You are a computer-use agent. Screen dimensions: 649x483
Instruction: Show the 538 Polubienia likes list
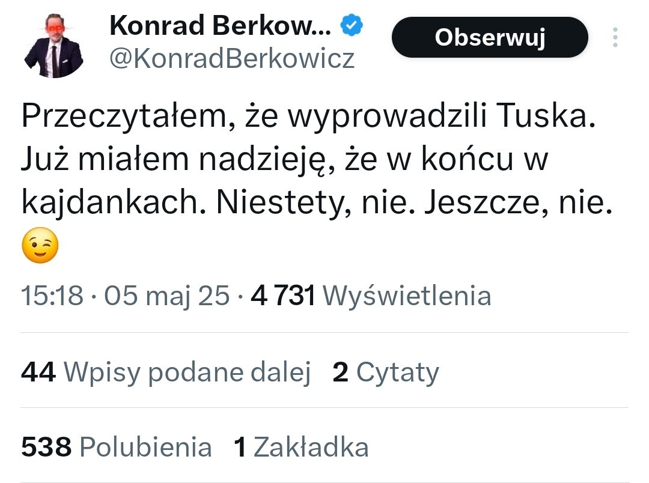tap(117, 448)
